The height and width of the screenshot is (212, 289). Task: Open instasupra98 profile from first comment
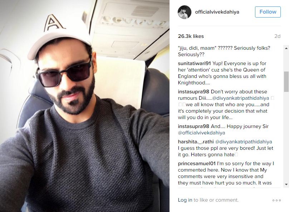click(x=194, y=92)
